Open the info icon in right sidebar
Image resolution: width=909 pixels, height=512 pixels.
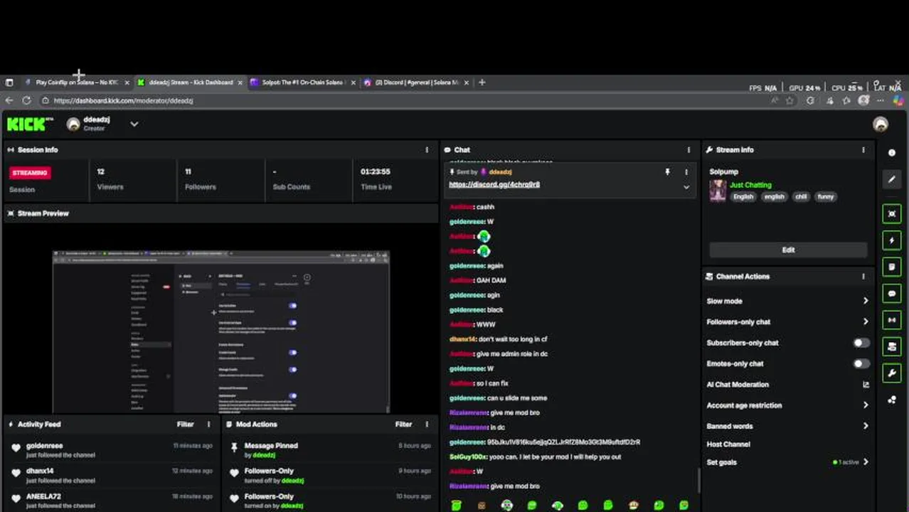tap(892, 153)
